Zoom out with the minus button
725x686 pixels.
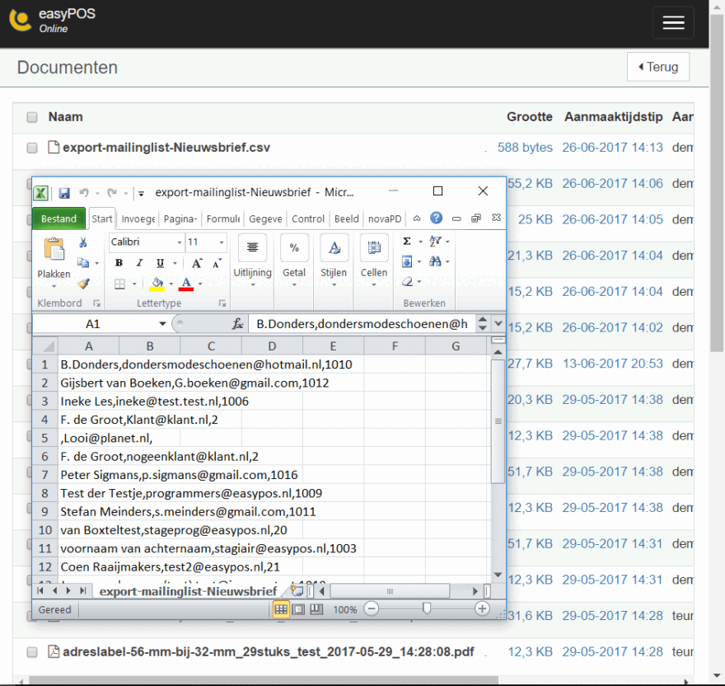tap(372, 608)
